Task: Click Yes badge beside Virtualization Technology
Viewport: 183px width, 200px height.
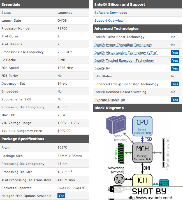Action: tap(175, 53)
